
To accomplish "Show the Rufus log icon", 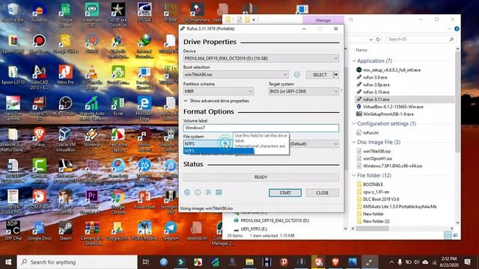I will (219, 193).
